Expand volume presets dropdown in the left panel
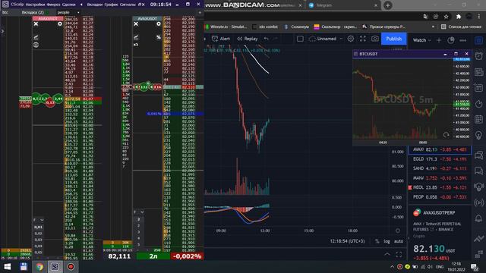Viewport: 486px width, 273px height. [42, 220]
